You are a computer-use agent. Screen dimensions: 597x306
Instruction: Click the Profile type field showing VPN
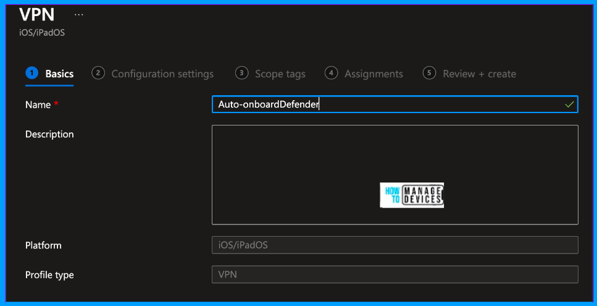coord(395,274)
